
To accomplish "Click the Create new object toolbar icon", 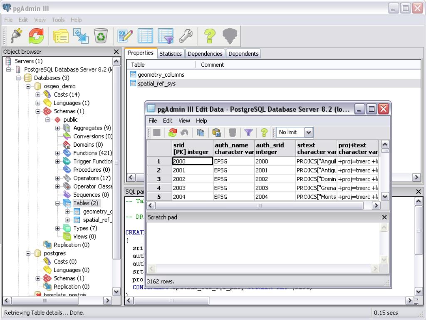I will pyautogui.click(x=81, y=36).
